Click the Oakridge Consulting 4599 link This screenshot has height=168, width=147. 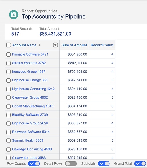point(32,149)
